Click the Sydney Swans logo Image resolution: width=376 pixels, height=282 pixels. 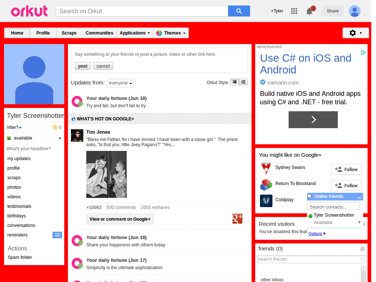pyautogui.click(x=266, y=168)
